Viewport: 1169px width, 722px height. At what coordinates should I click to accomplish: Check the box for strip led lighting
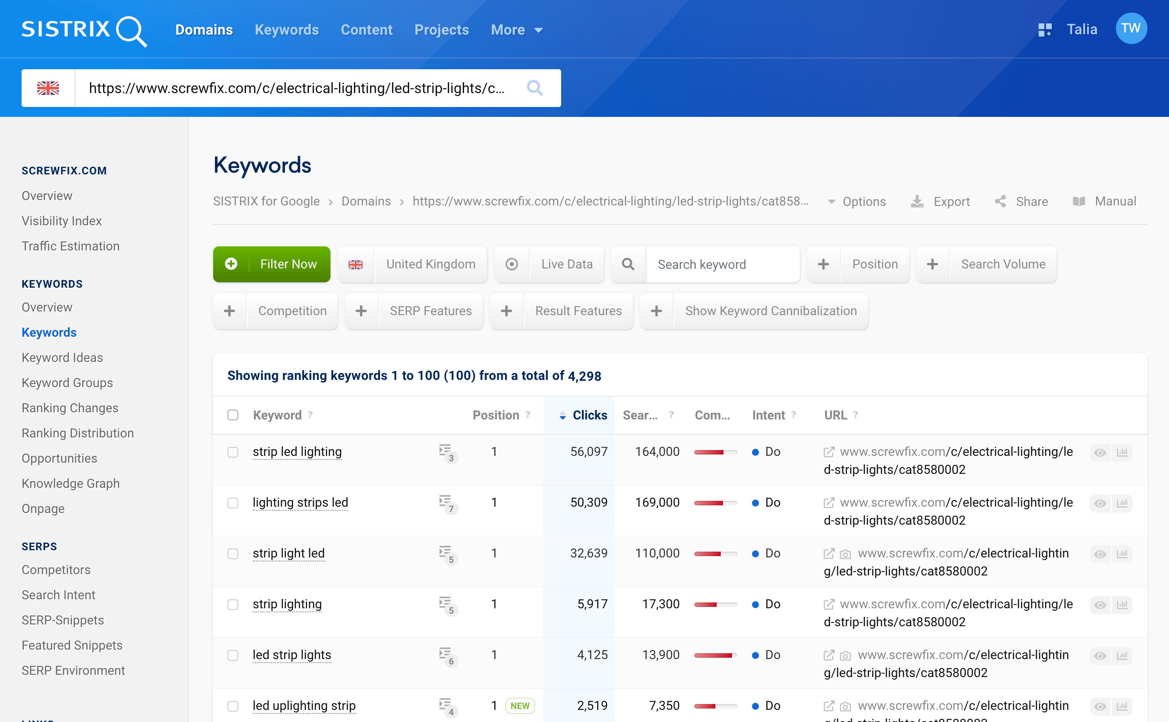pyautogui.click(x=233, y=452)
